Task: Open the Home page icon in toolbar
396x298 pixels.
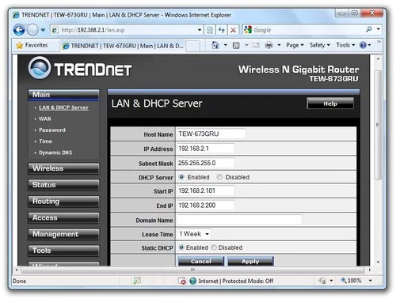Action: click(x=215, y=45)
